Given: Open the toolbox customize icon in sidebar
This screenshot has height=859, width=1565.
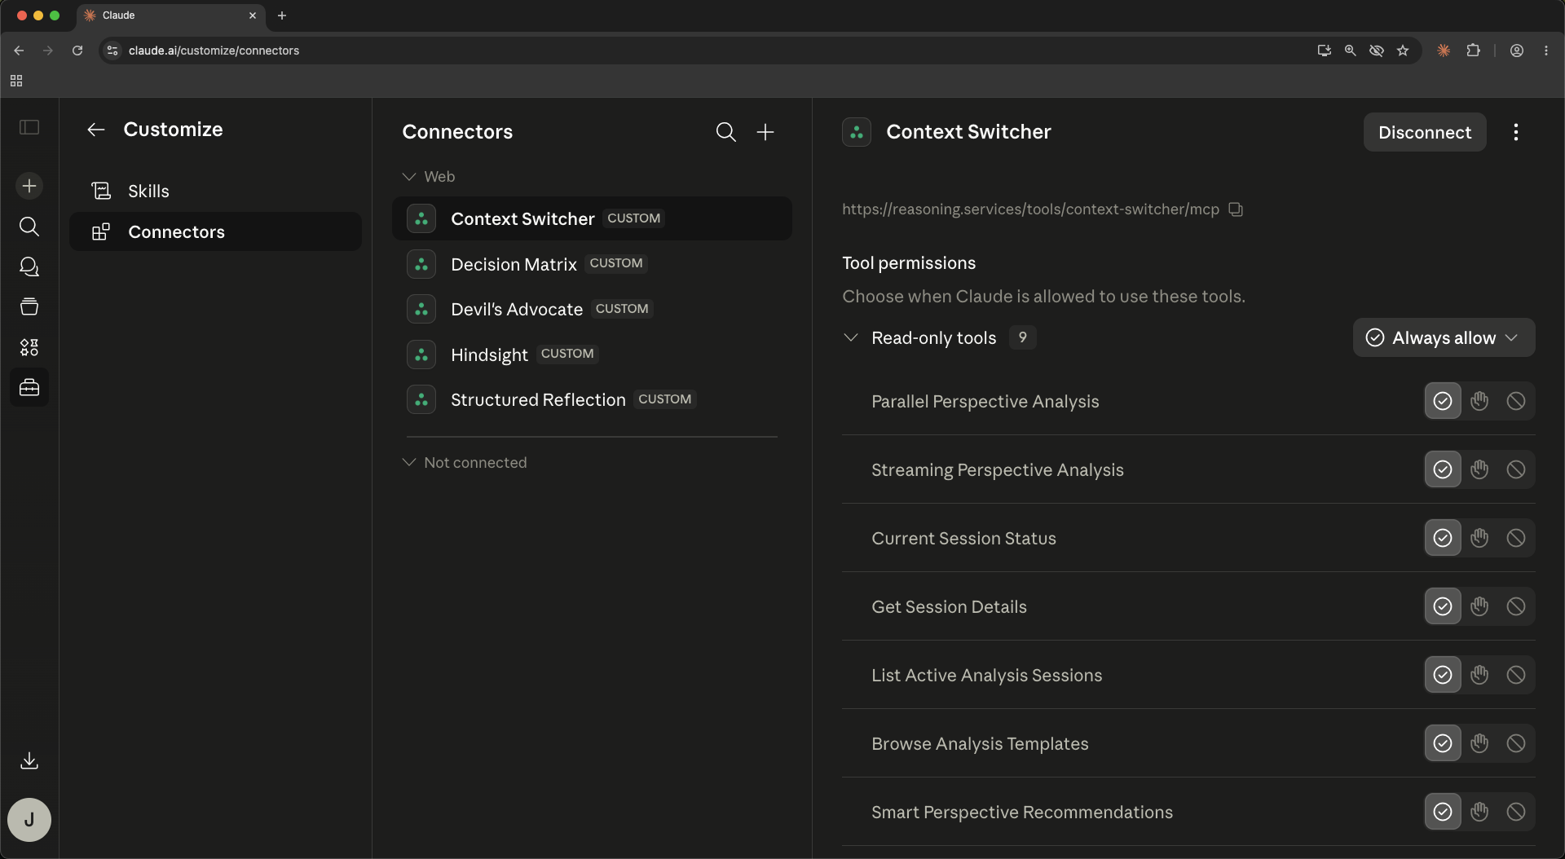Looking at the screenshot, I should click(x=29, y=387).
